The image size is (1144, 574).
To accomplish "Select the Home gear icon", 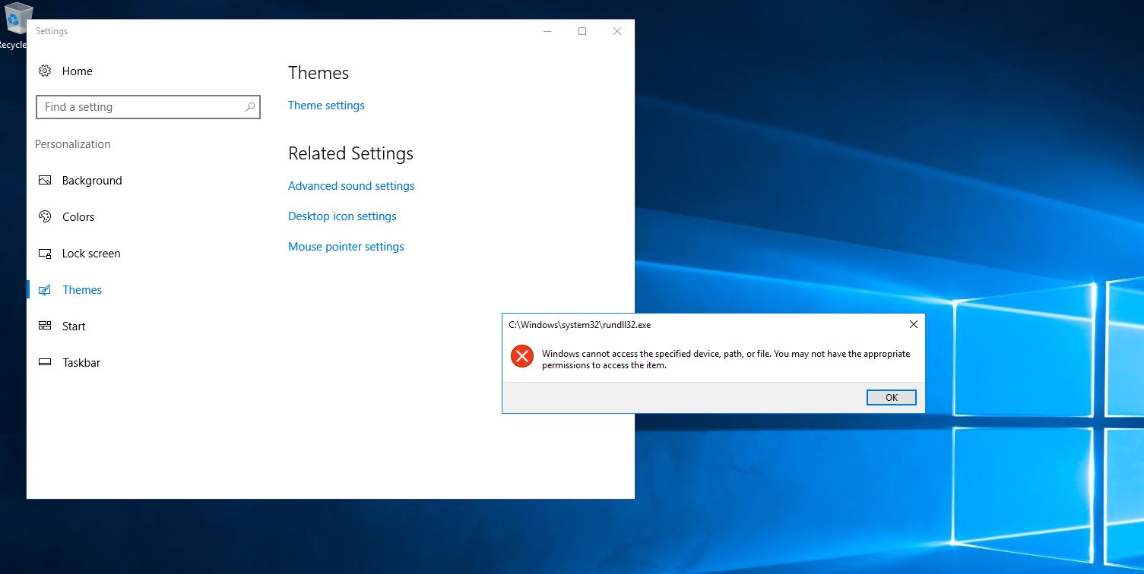I will [45, 71].
